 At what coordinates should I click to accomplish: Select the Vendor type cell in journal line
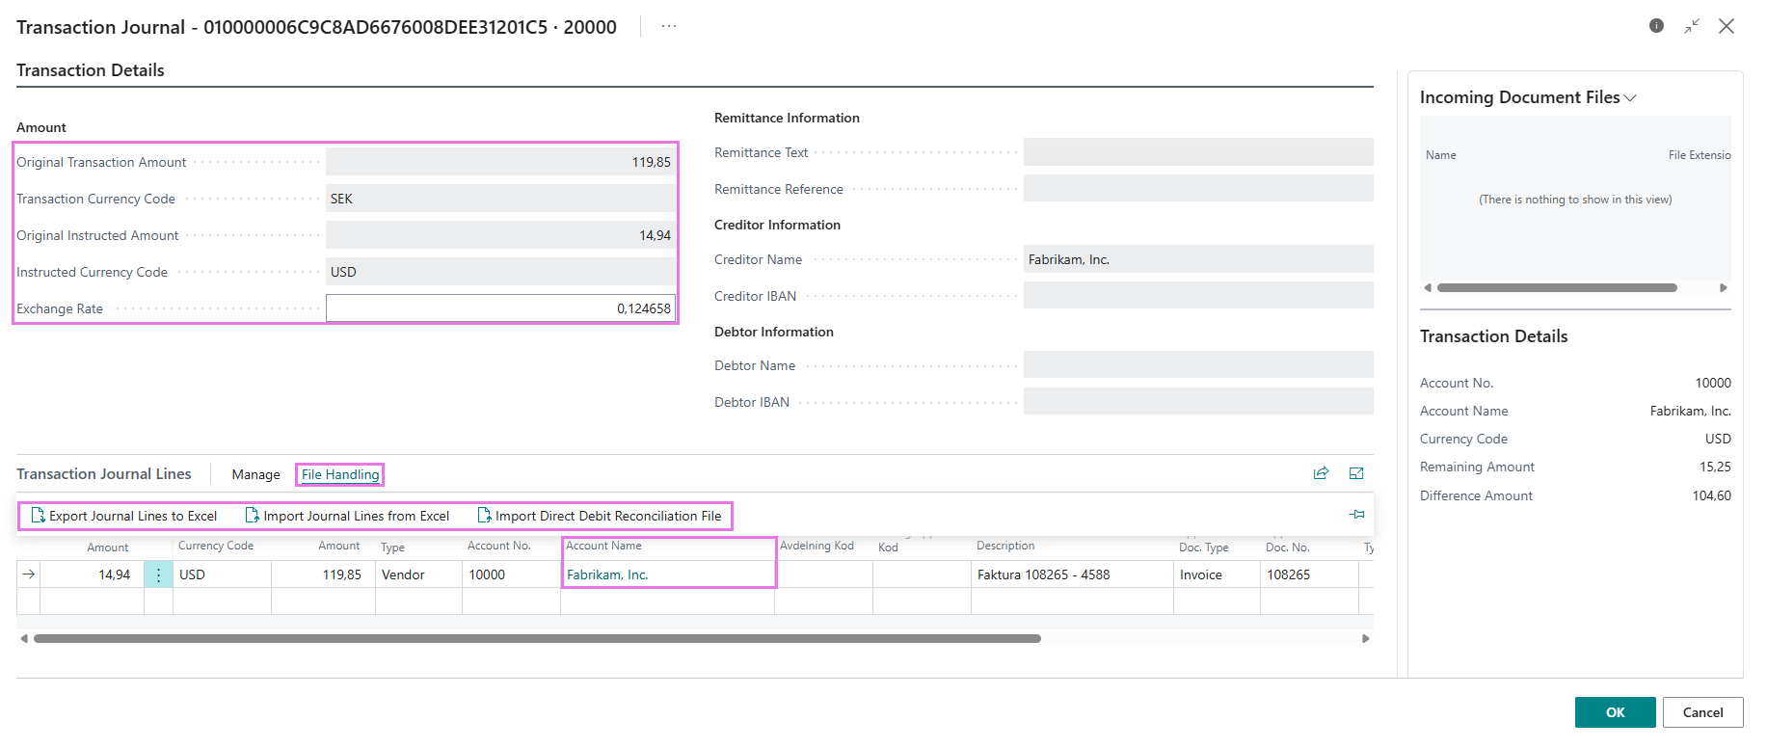418,574
